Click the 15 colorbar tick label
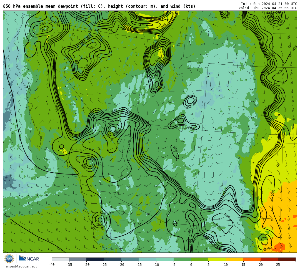 pyautogui.click(x=243, y=265)
